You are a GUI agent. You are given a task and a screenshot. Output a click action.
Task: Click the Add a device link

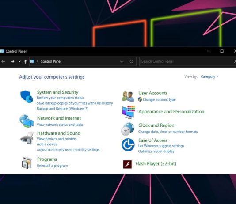pos(47,144)
